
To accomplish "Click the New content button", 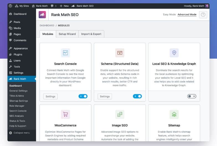I will coord(64,6).
